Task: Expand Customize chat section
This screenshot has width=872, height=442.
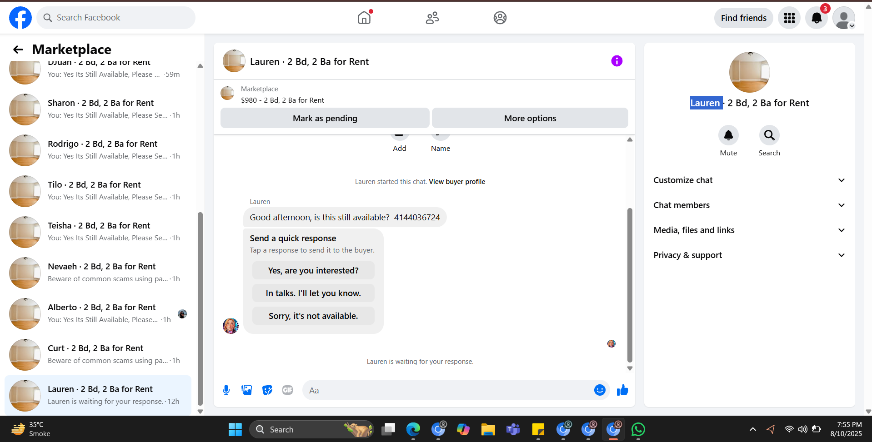Action: click(749, 180)
